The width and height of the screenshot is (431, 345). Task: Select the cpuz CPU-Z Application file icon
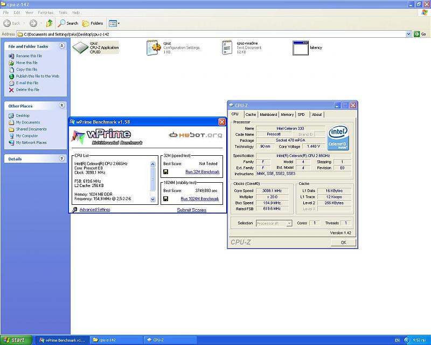pyautogui.click(x=80, y=47)
